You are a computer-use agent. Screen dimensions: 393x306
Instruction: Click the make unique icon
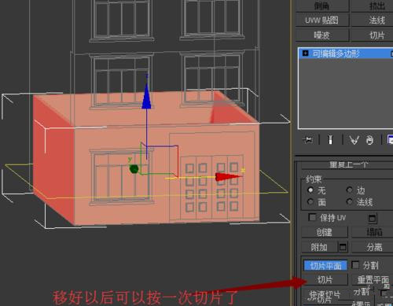click(x=354, y=140)
